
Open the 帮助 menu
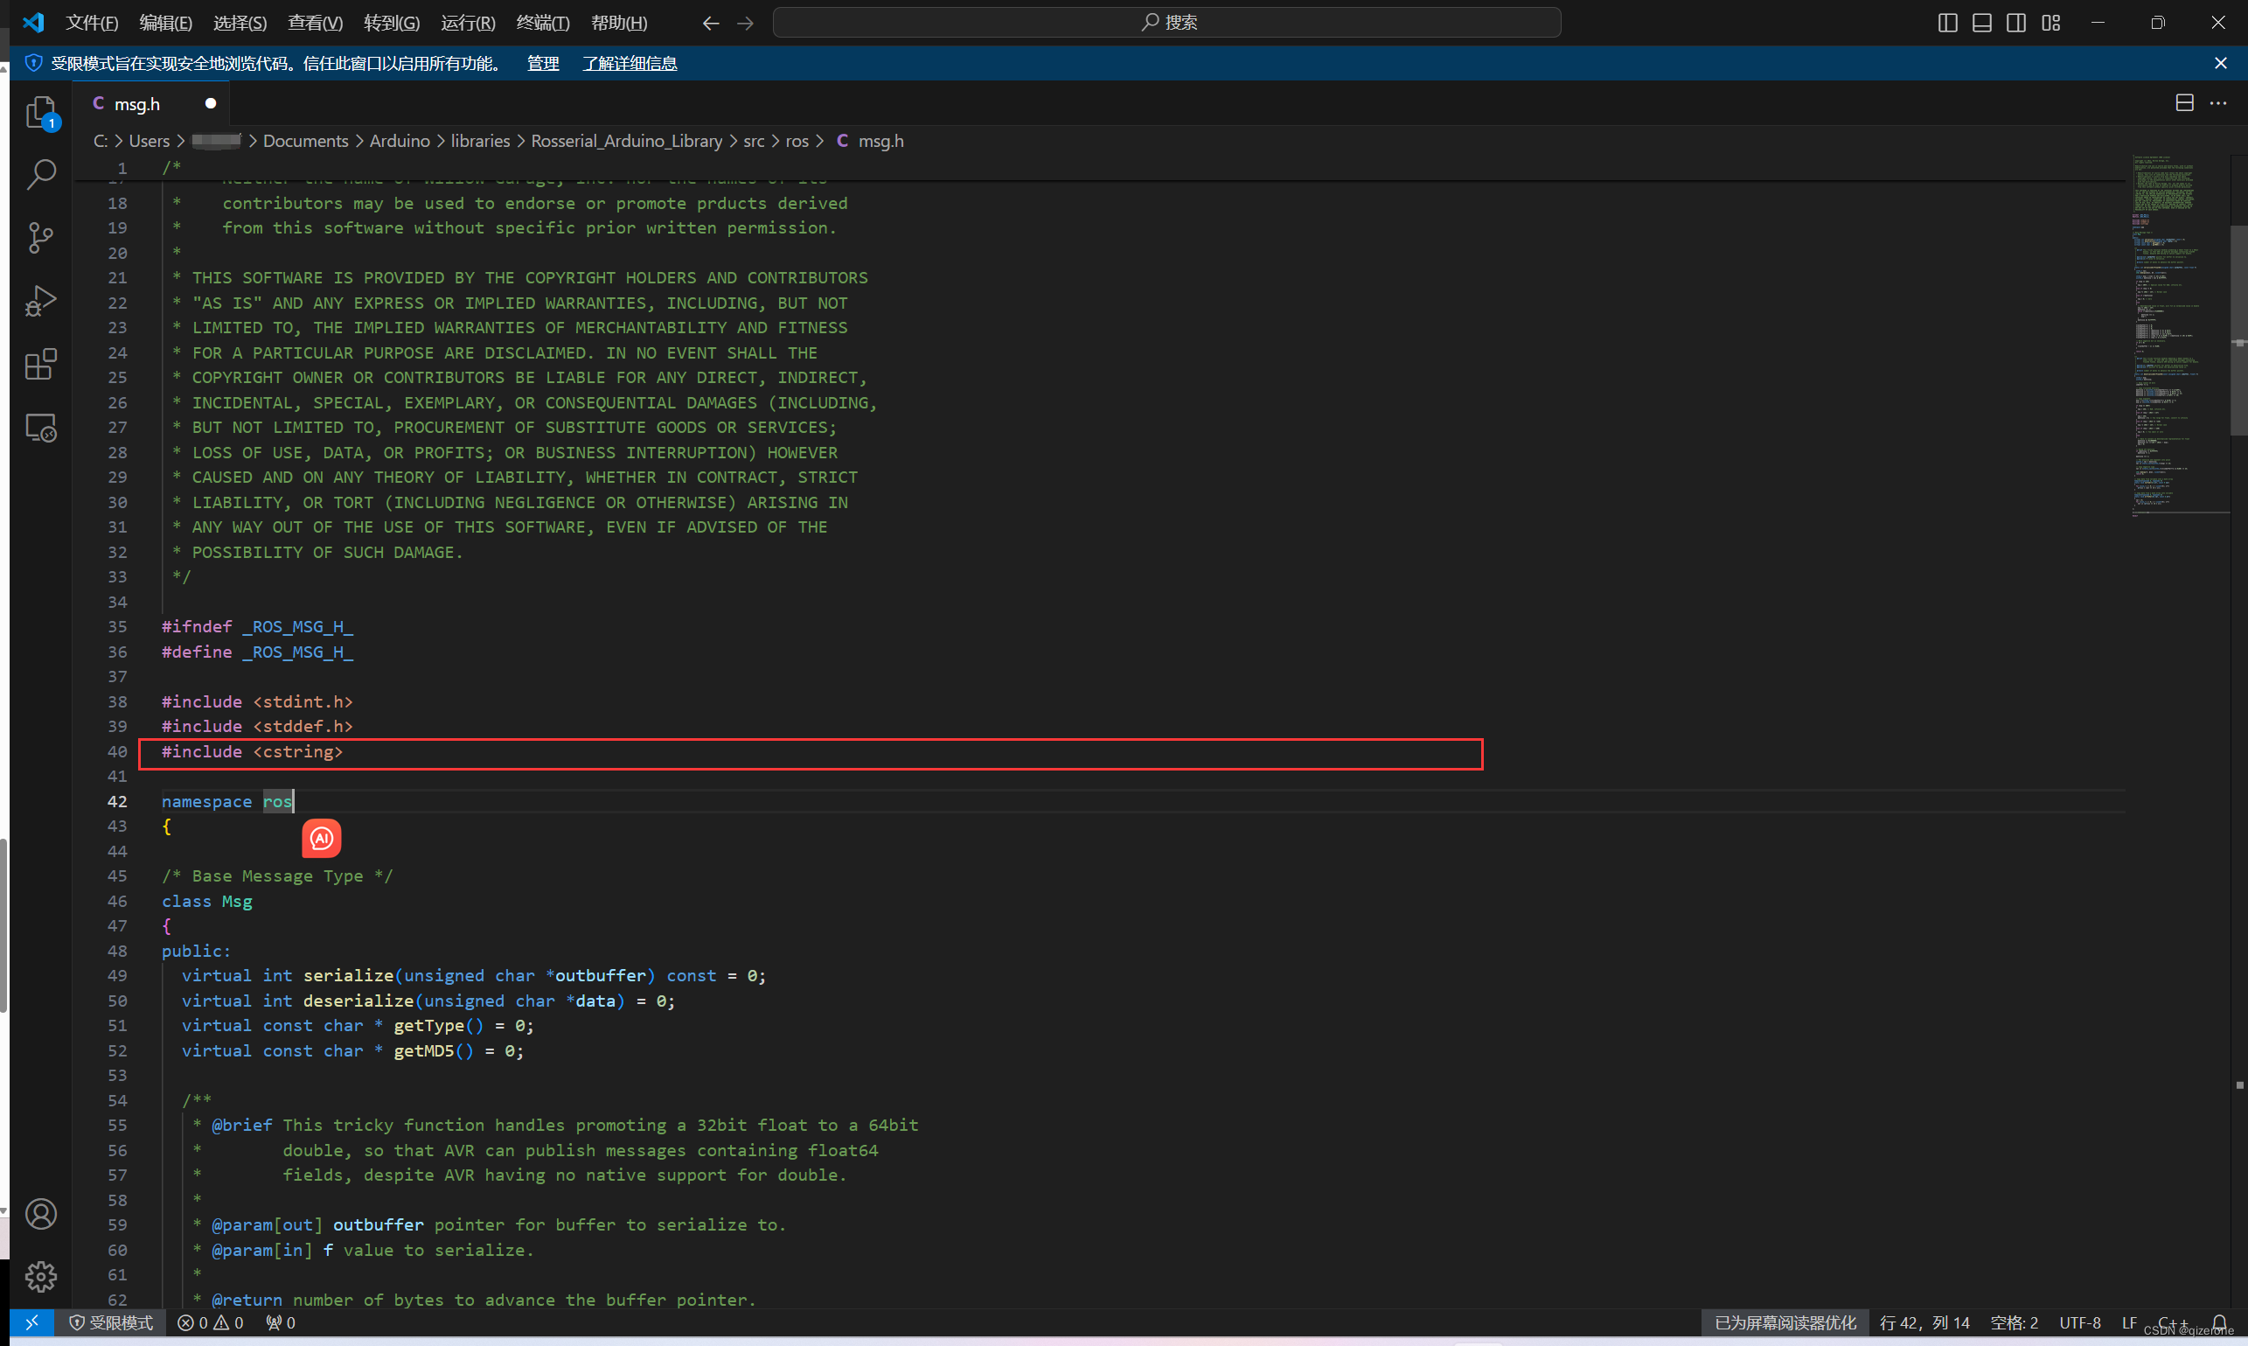[618, 23]
